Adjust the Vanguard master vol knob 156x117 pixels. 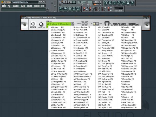41,24
